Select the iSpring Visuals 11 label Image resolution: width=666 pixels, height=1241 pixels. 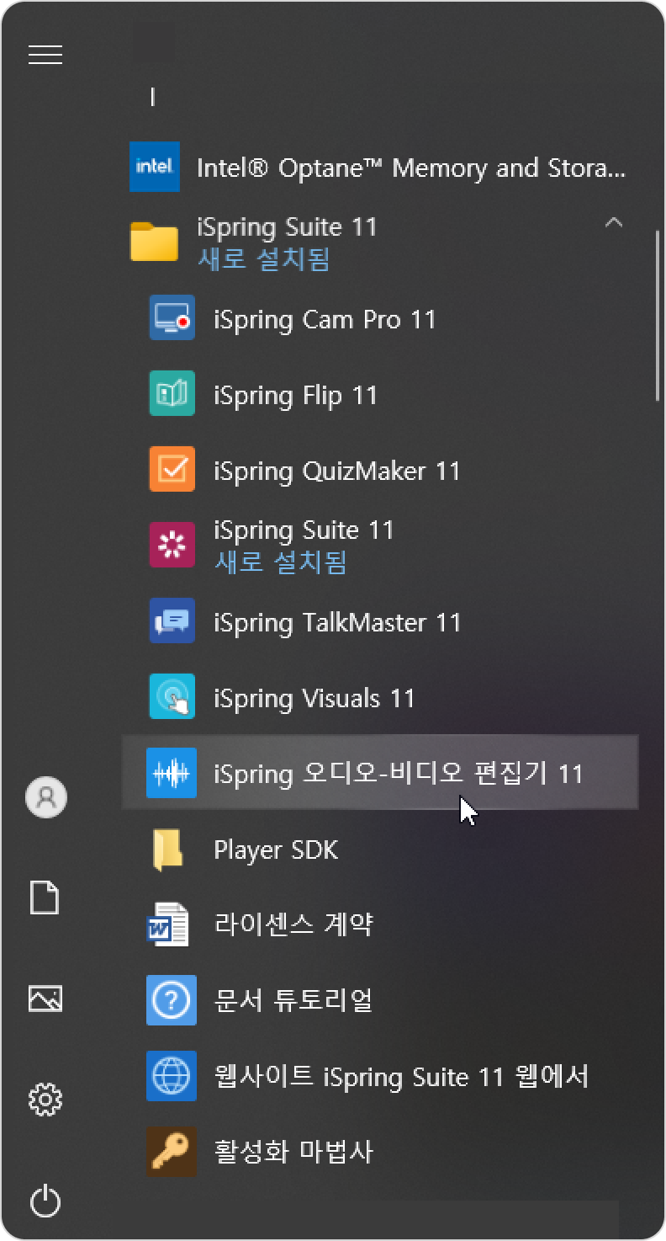[x=314, y=699]
